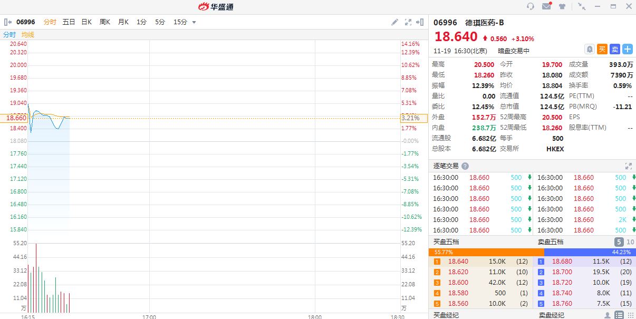The image size is (636, 319).
Task: Expand the 逐笔交易 trades panel
Action: click(628, 166)
